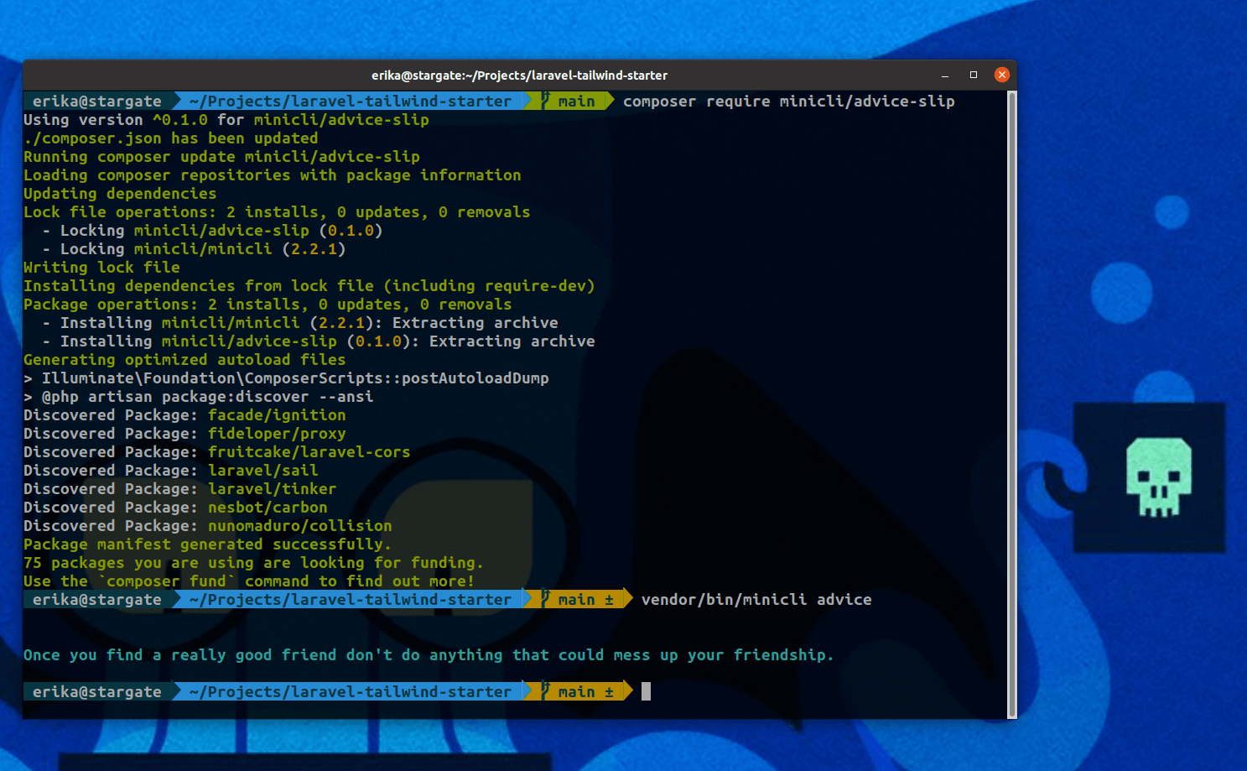Click the vendor/bin/minicli advice command text
1247x771 pixels.
pos(756,599)
